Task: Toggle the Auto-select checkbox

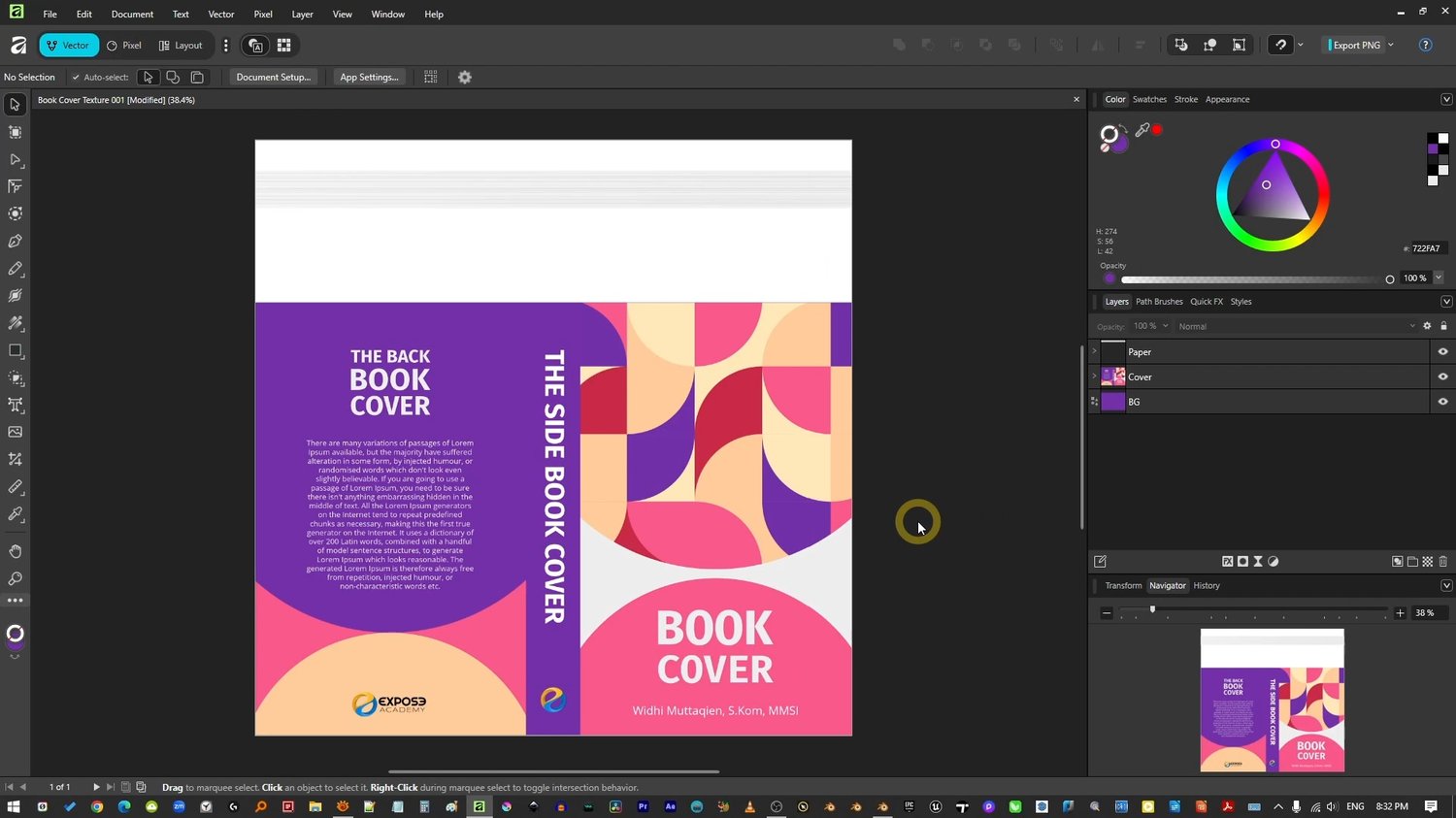Action: point(76,77)
